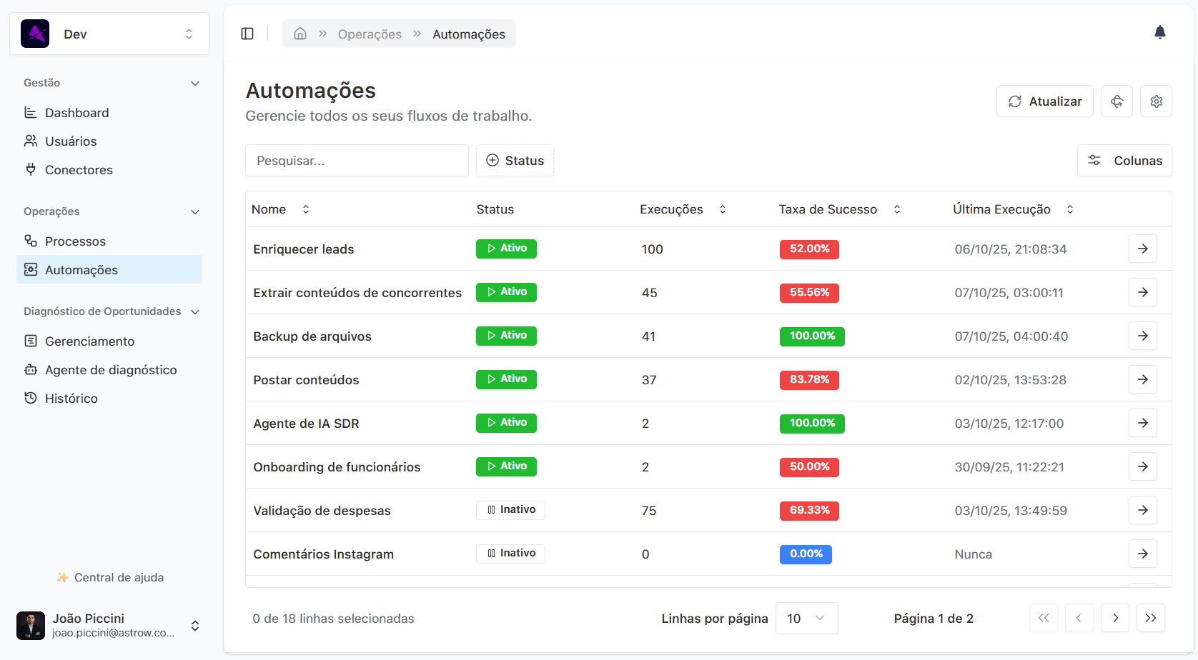The height and width of the screenshot is (660, 1198).
Task: Jump to last page arrow
Action: [x=1150, y=618]
